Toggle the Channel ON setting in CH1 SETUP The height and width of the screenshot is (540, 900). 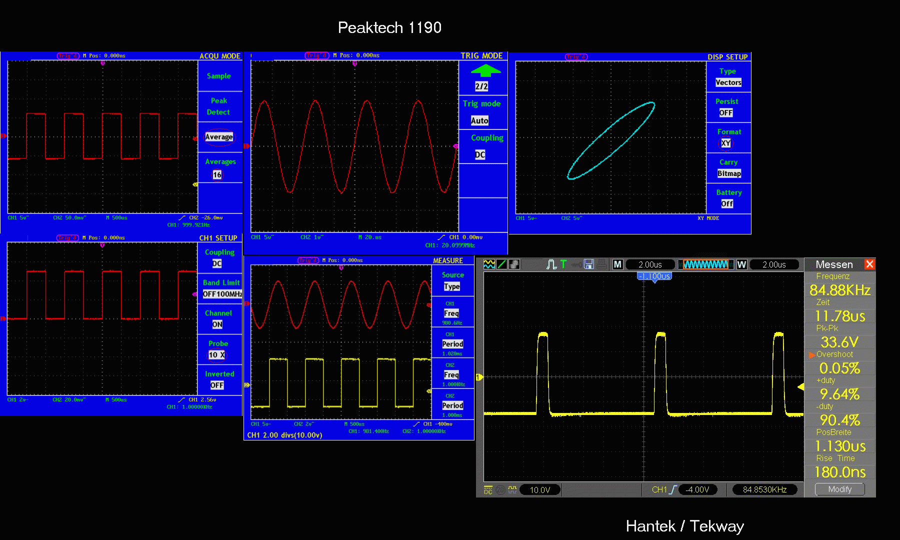(x=217, y=324)
